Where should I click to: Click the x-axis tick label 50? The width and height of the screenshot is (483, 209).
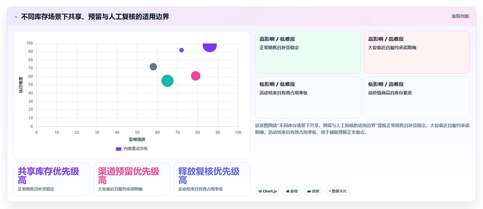pos(137,132)
